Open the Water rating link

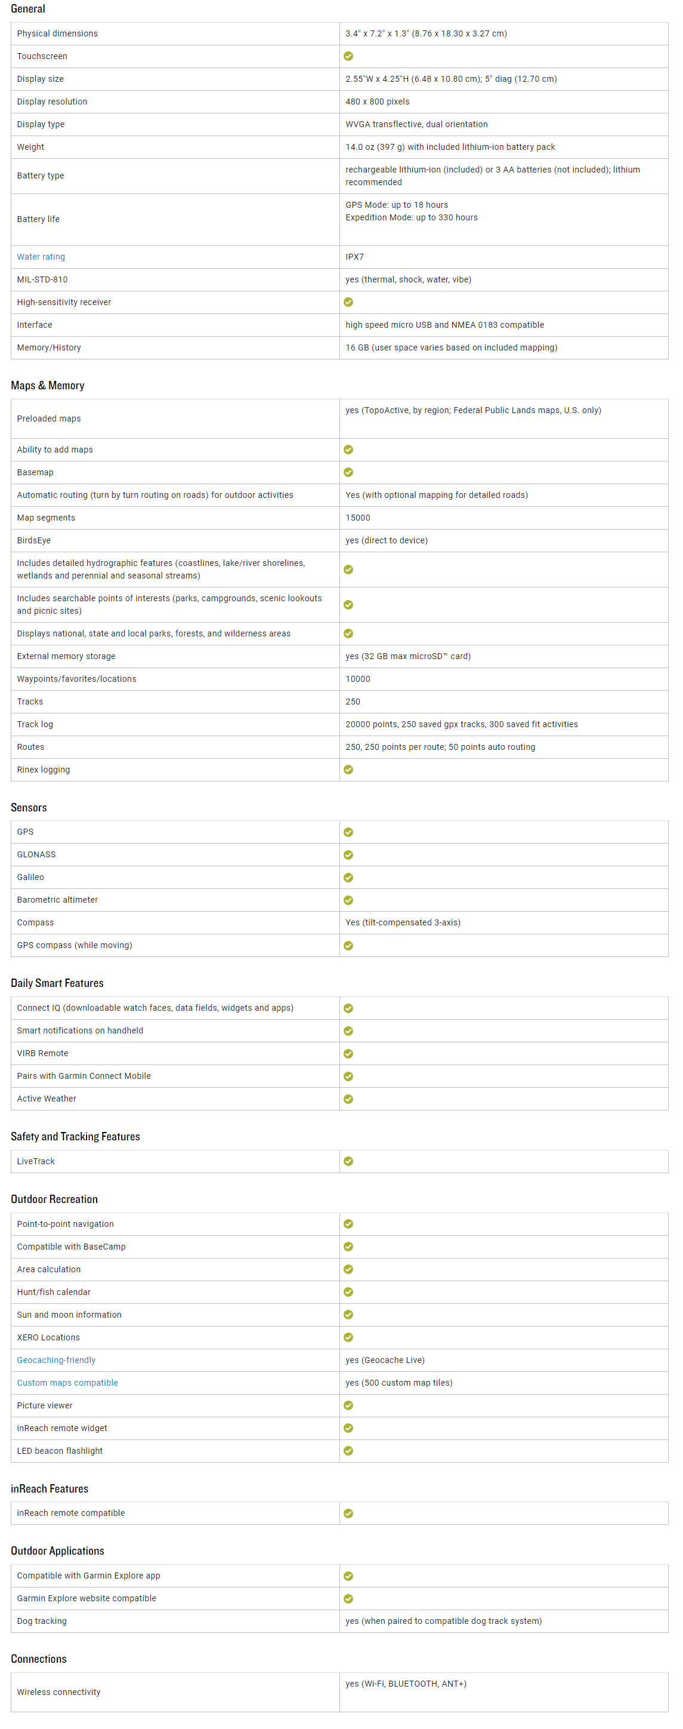tap(41, 257)
